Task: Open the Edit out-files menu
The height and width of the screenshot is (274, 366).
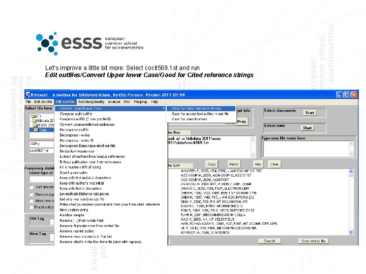Action: click(65, 102)
